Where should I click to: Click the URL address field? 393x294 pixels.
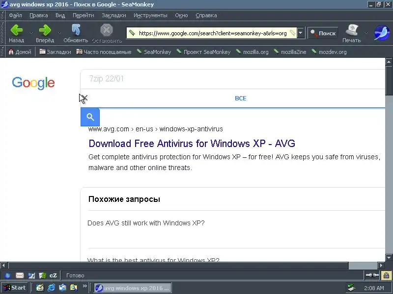coord(213,33)
